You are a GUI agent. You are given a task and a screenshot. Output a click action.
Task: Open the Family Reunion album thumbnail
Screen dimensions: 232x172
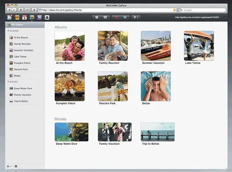pyautogui.click(x=113, y=46)
